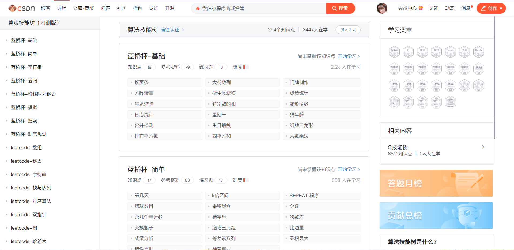This screenshot has width=514, height=250.
Task: Open the 开源 nav item
Action: coord(170,8)
